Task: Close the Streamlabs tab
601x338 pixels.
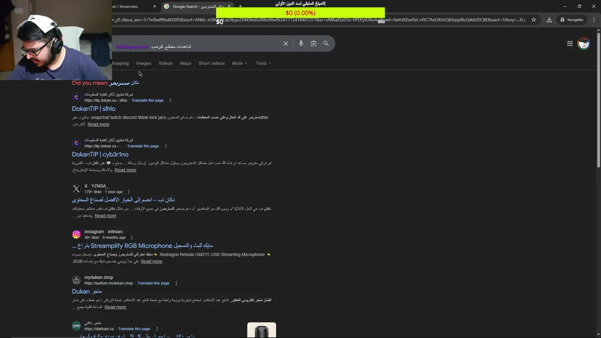Action: pyautogui.click(x=154, y=7)
